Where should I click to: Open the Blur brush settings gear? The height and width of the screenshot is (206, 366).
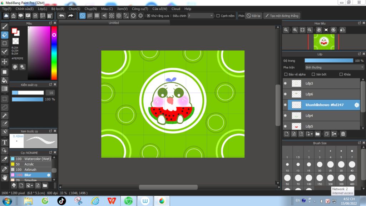[x=49, y=175]
